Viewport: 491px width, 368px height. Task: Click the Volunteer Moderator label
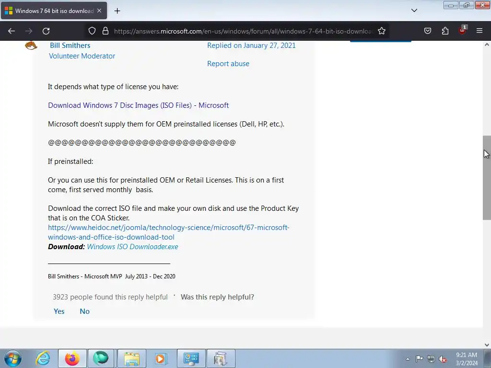82,56
